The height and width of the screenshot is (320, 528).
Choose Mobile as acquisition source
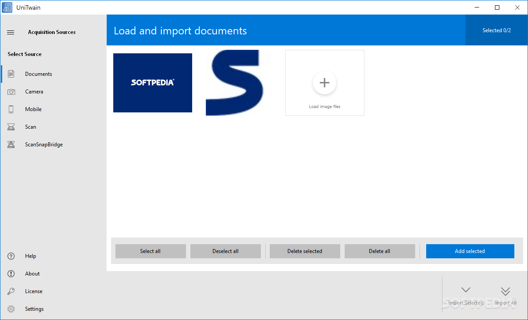(53, 109)
